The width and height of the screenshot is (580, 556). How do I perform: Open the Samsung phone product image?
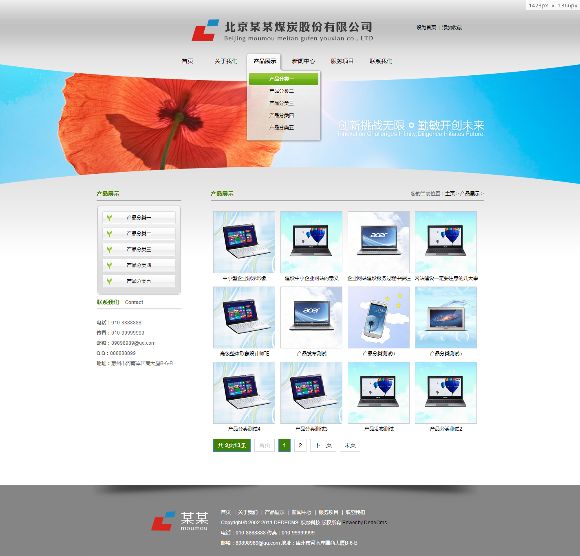click(378, 317)
